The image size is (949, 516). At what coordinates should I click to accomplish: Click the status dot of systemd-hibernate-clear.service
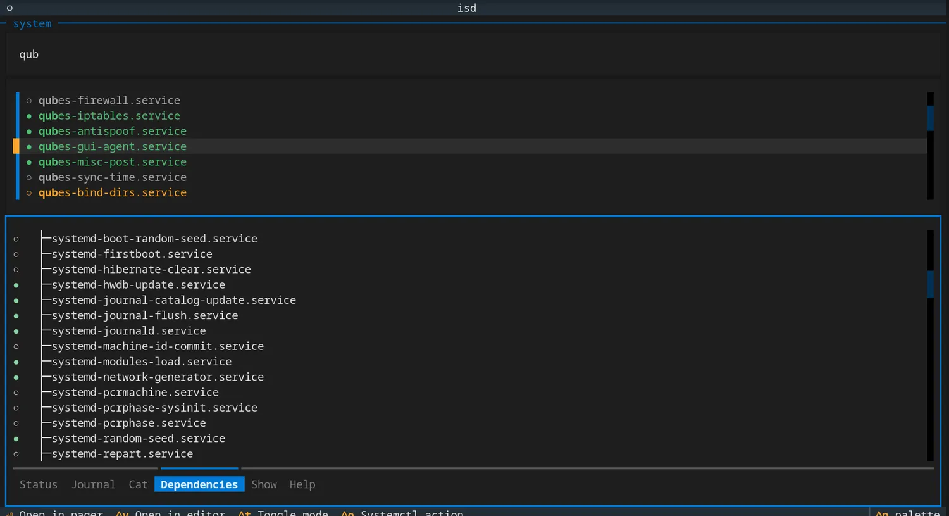(16, 270)
